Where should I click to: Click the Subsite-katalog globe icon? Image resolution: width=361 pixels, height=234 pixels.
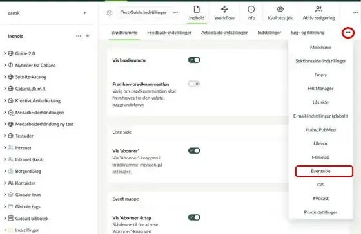point(10,77)
